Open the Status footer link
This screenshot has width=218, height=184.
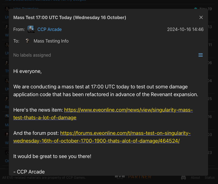209,177
